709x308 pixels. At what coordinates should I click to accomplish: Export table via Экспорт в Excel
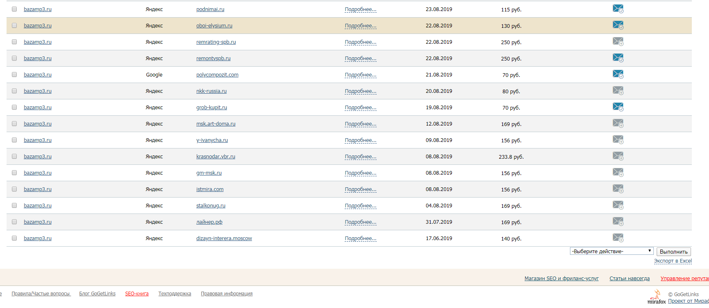[673, 261]
